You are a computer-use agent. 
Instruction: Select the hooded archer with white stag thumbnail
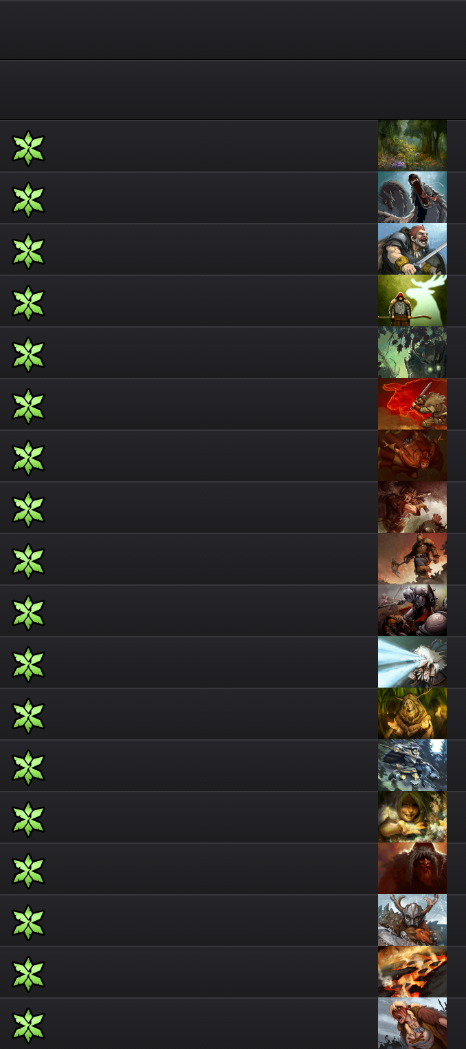click(x=412, y=301)
